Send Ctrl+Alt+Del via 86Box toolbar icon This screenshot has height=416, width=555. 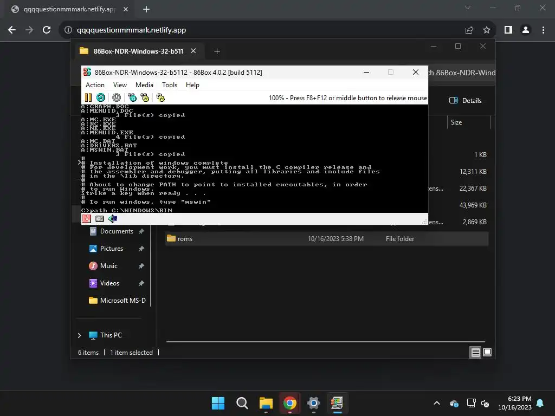pyautogui.click(x=132, y=97)
